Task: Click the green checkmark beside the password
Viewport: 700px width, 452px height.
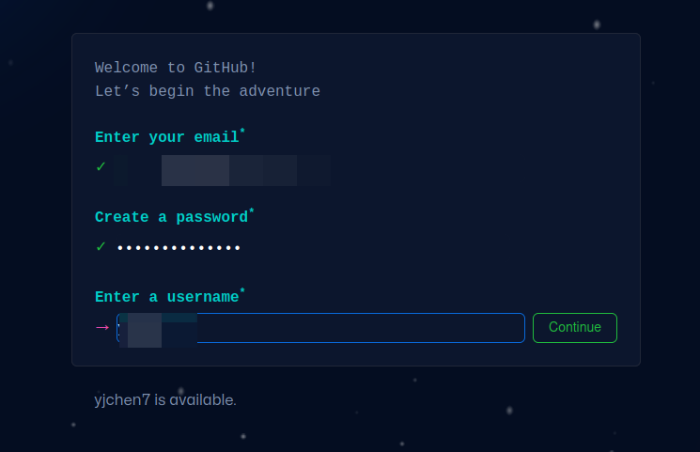Action: 101,246
